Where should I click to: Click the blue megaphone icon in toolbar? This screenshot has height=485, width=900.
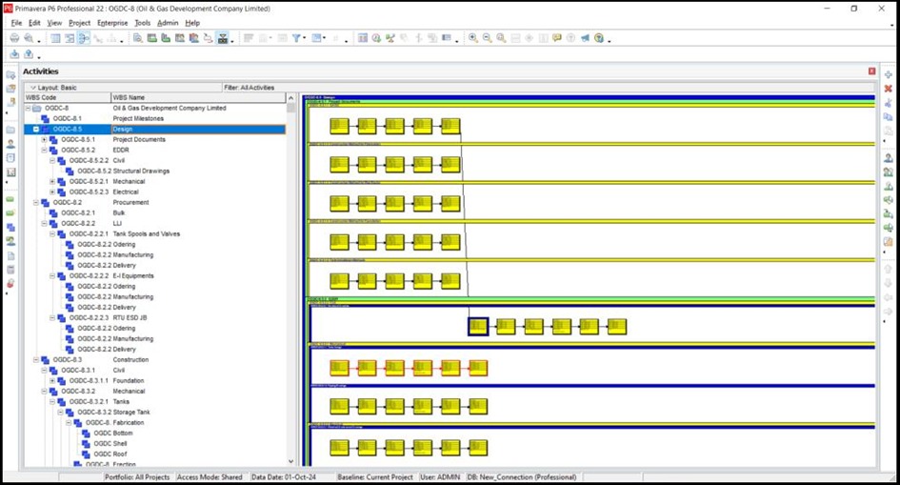[585, 38]
